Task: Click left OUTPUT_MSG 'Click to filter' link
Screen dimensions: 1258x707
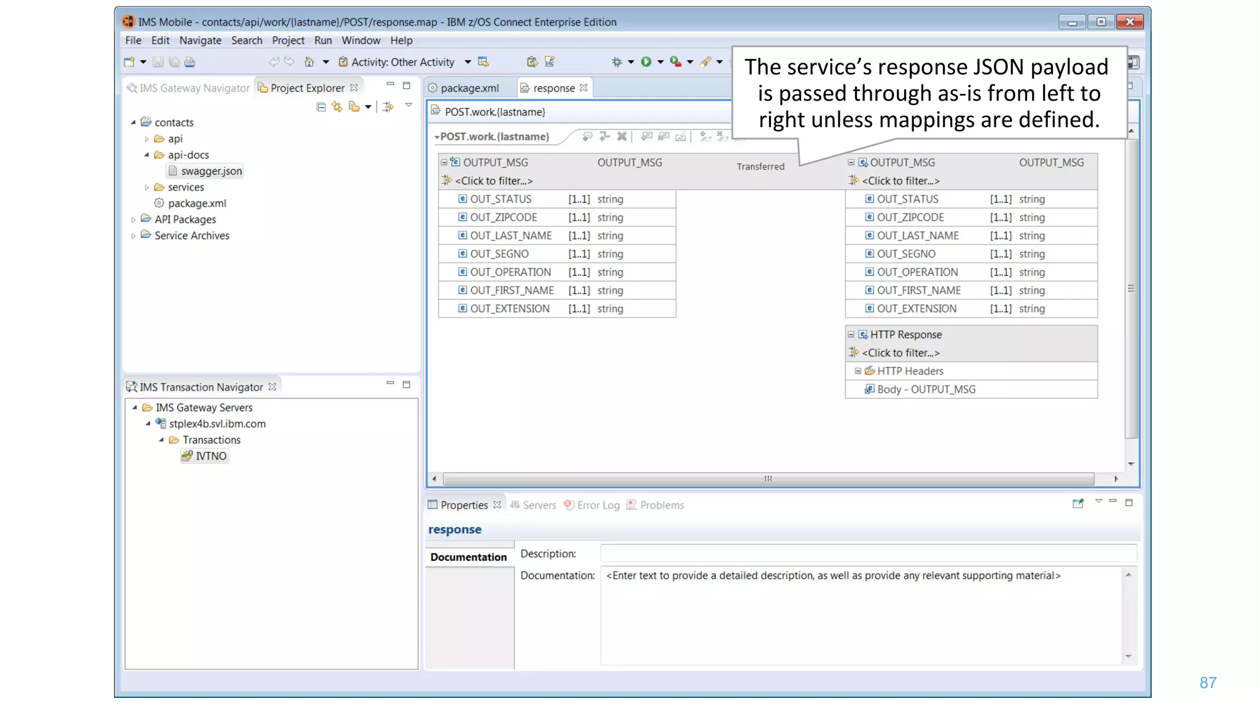Action: [x=493, y=181]
